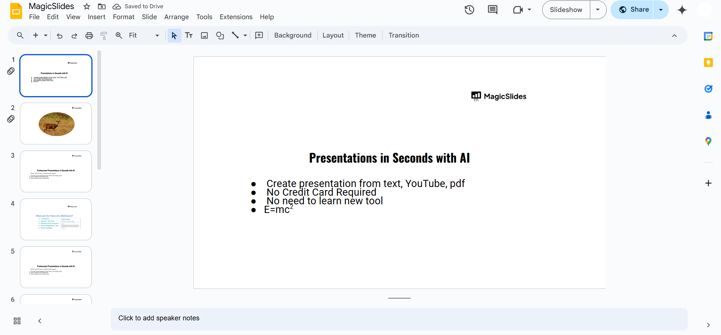
Task: Insert an image from toolbar
Action: (204, 35)
